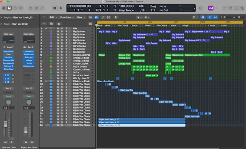246x149 pixels.
Task: Open the Editors pencil icon
Action: coord(42,8)
